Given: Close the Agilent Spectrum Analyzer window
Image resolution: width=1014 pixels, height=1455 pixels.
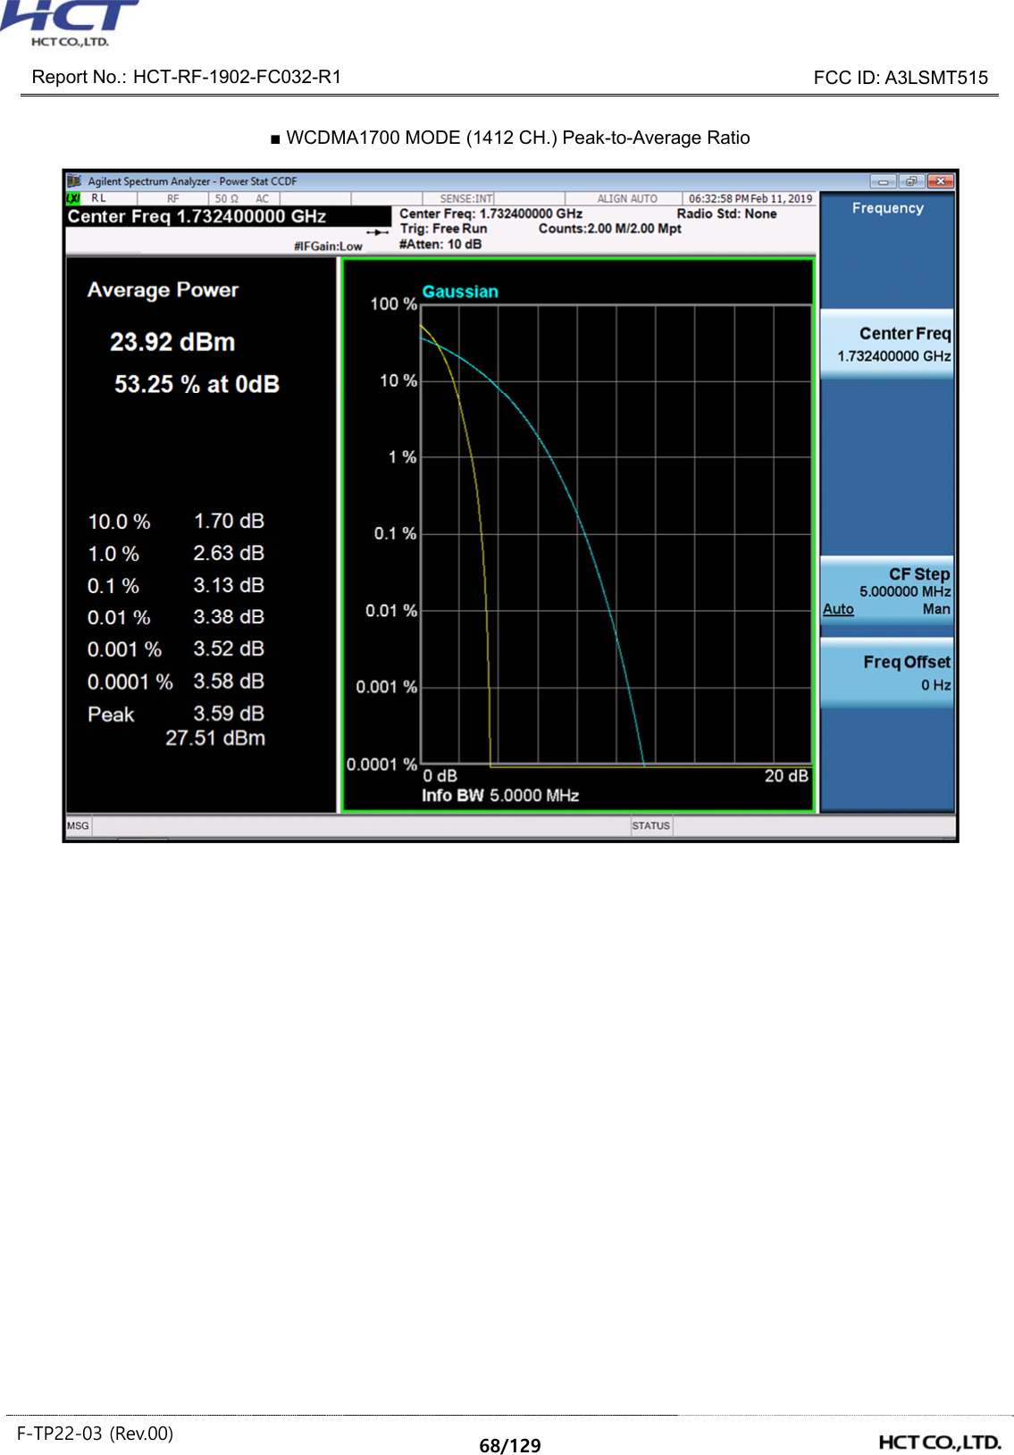Looking at the screenshot, I should tap(940, 181).
